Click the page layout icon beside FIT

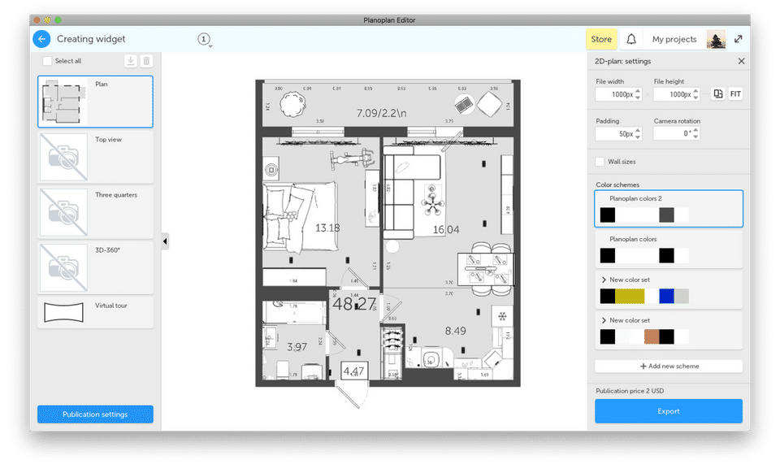pyautogui.click(x=717, y=93)
